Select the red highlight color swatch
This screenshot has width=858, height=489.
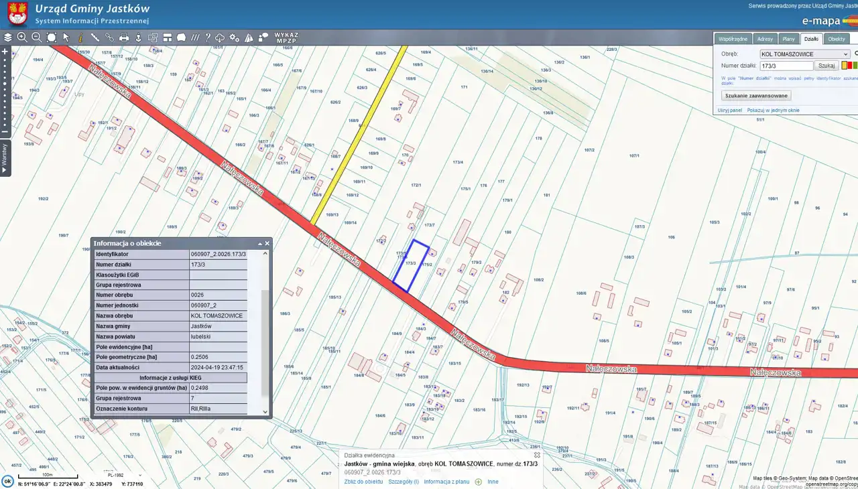tap(849, 66)
